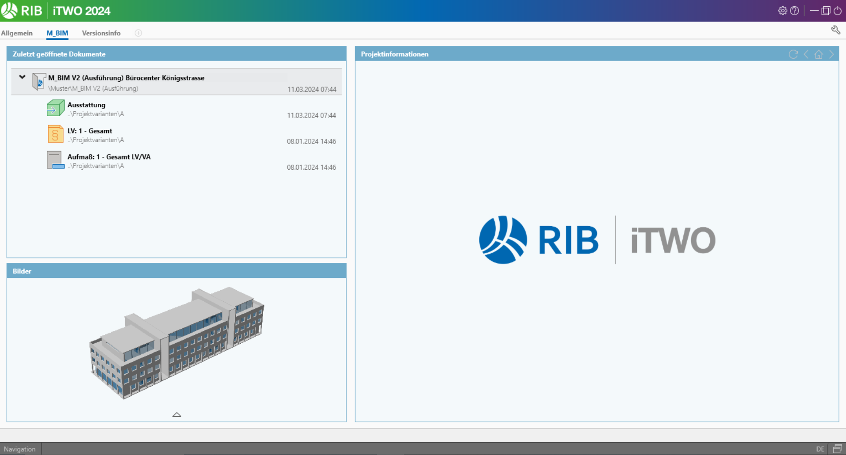The height and width of the screenshot is (455, 846).
Task: Click the Ausstattung date 11.03.2024 07:44
Action: [311, 115]
